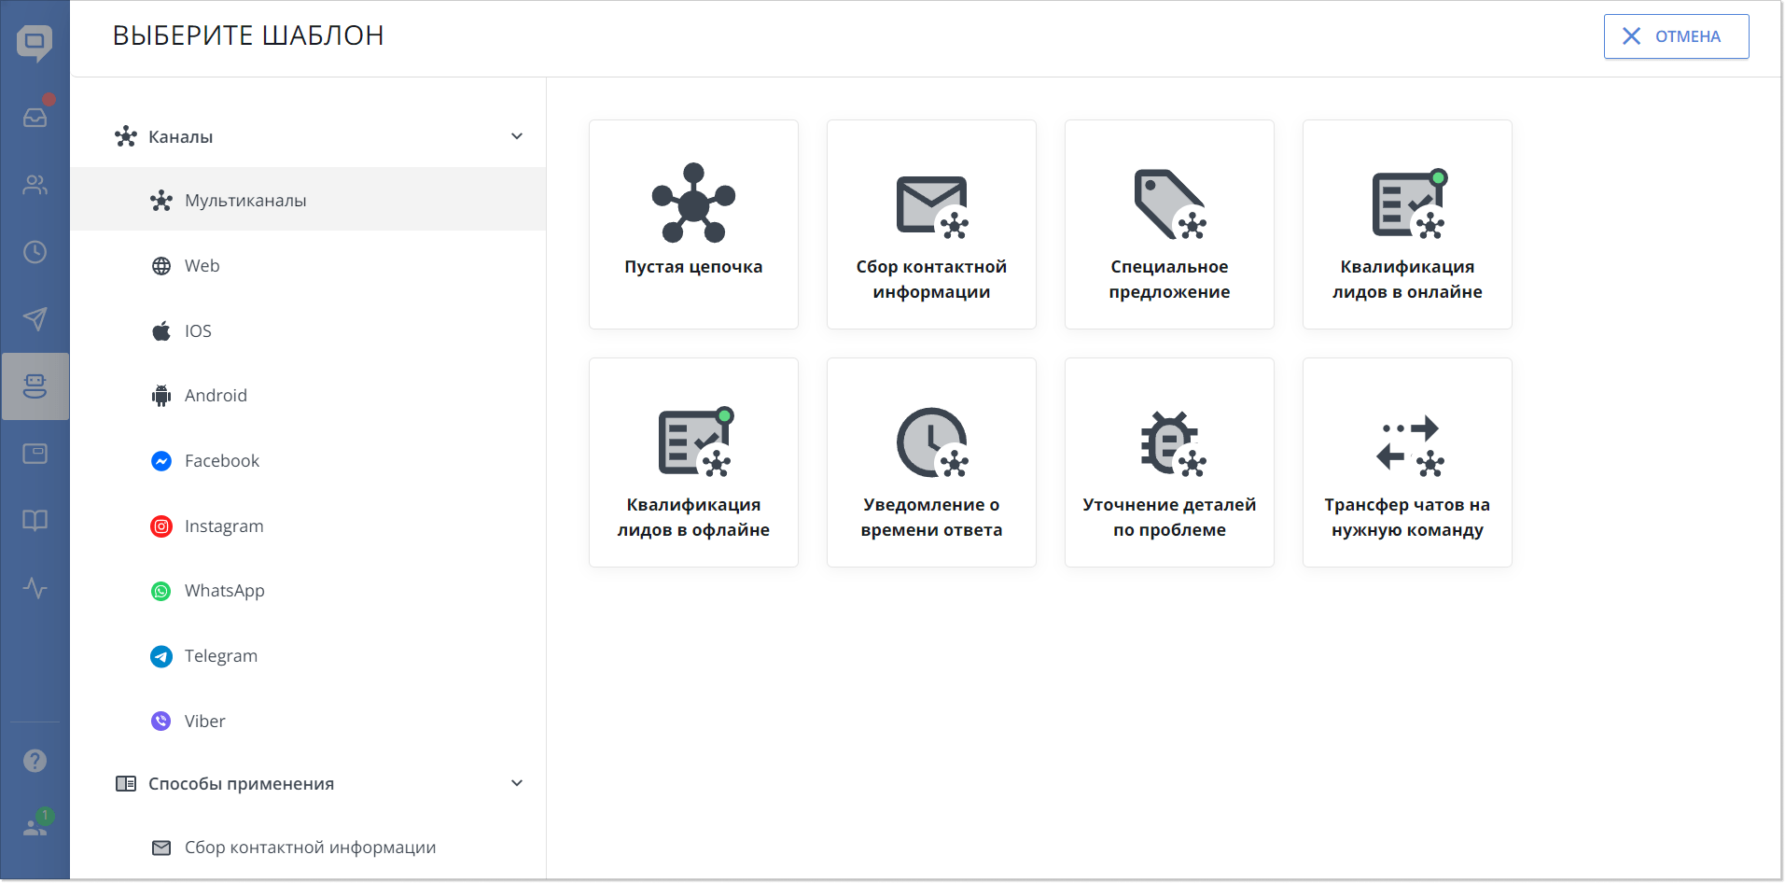The image size is (1785, 883).
Task: Select the Facebook channel label
Action: tap(222, 461)
